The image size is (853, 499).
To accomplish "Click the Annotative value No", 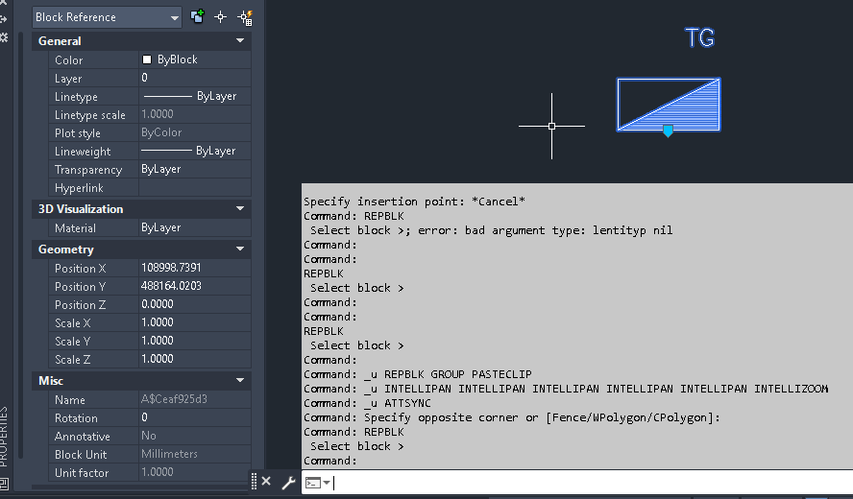I will point(195,436).
